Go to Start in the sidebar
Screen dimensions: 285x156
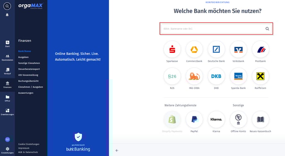pyautogui.click(x=7, y=44)
